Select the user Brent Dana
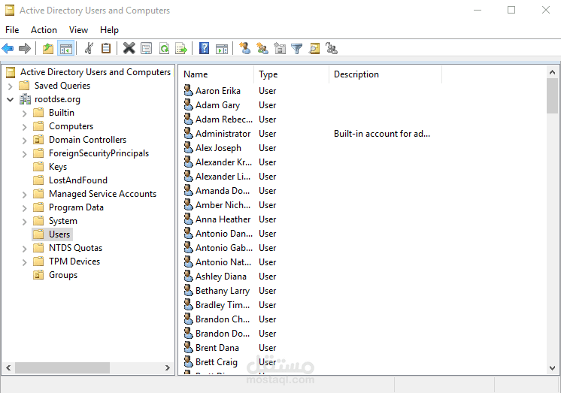 217,348
